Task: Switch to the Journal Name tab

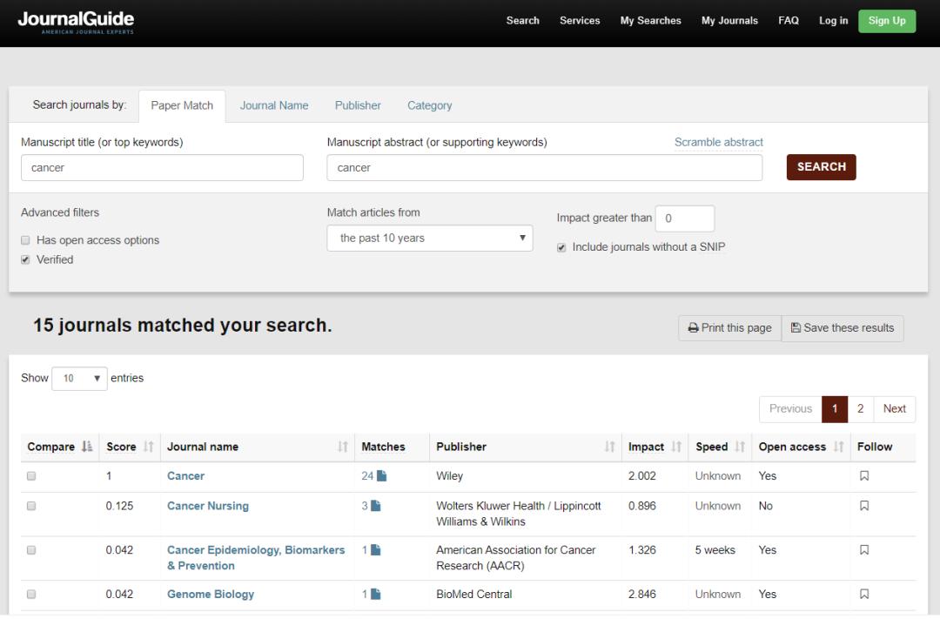Action: coord(274,105)
